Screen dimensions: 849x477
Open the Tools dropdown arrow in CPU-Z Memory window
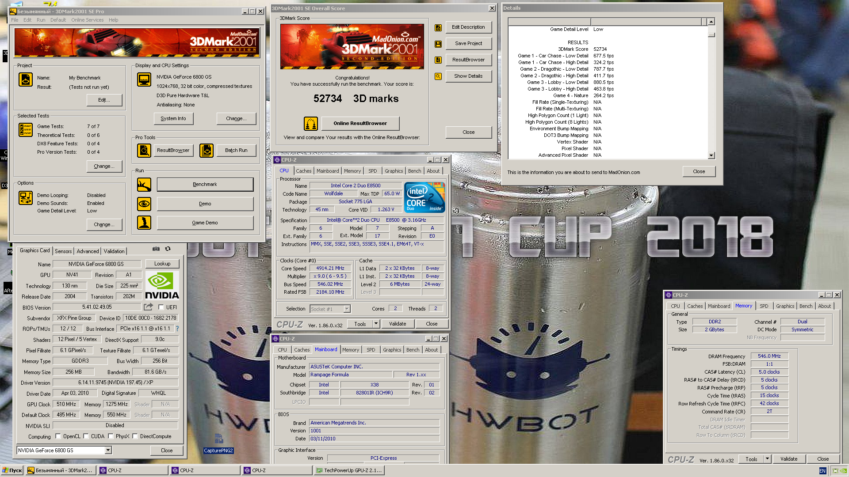click(x=767, y=459)
